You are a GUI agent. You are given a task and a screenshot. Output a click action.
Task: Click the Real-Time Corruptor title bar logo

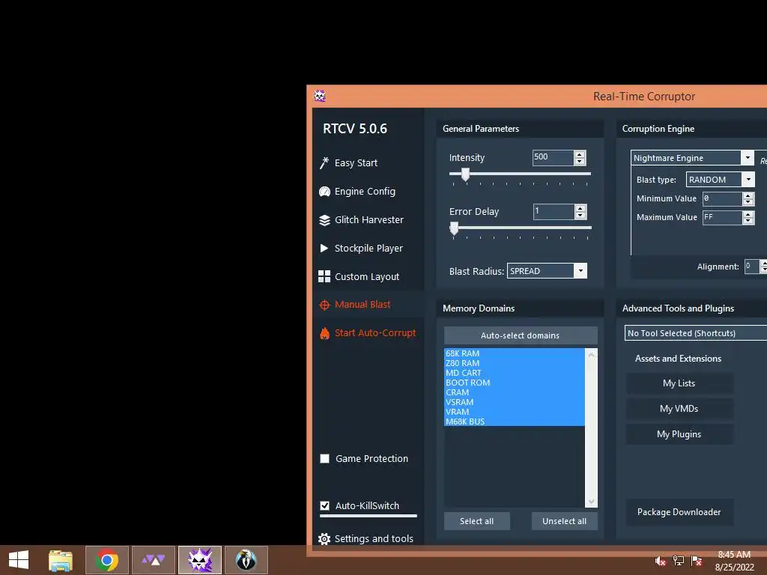click(x=320, y=96)
